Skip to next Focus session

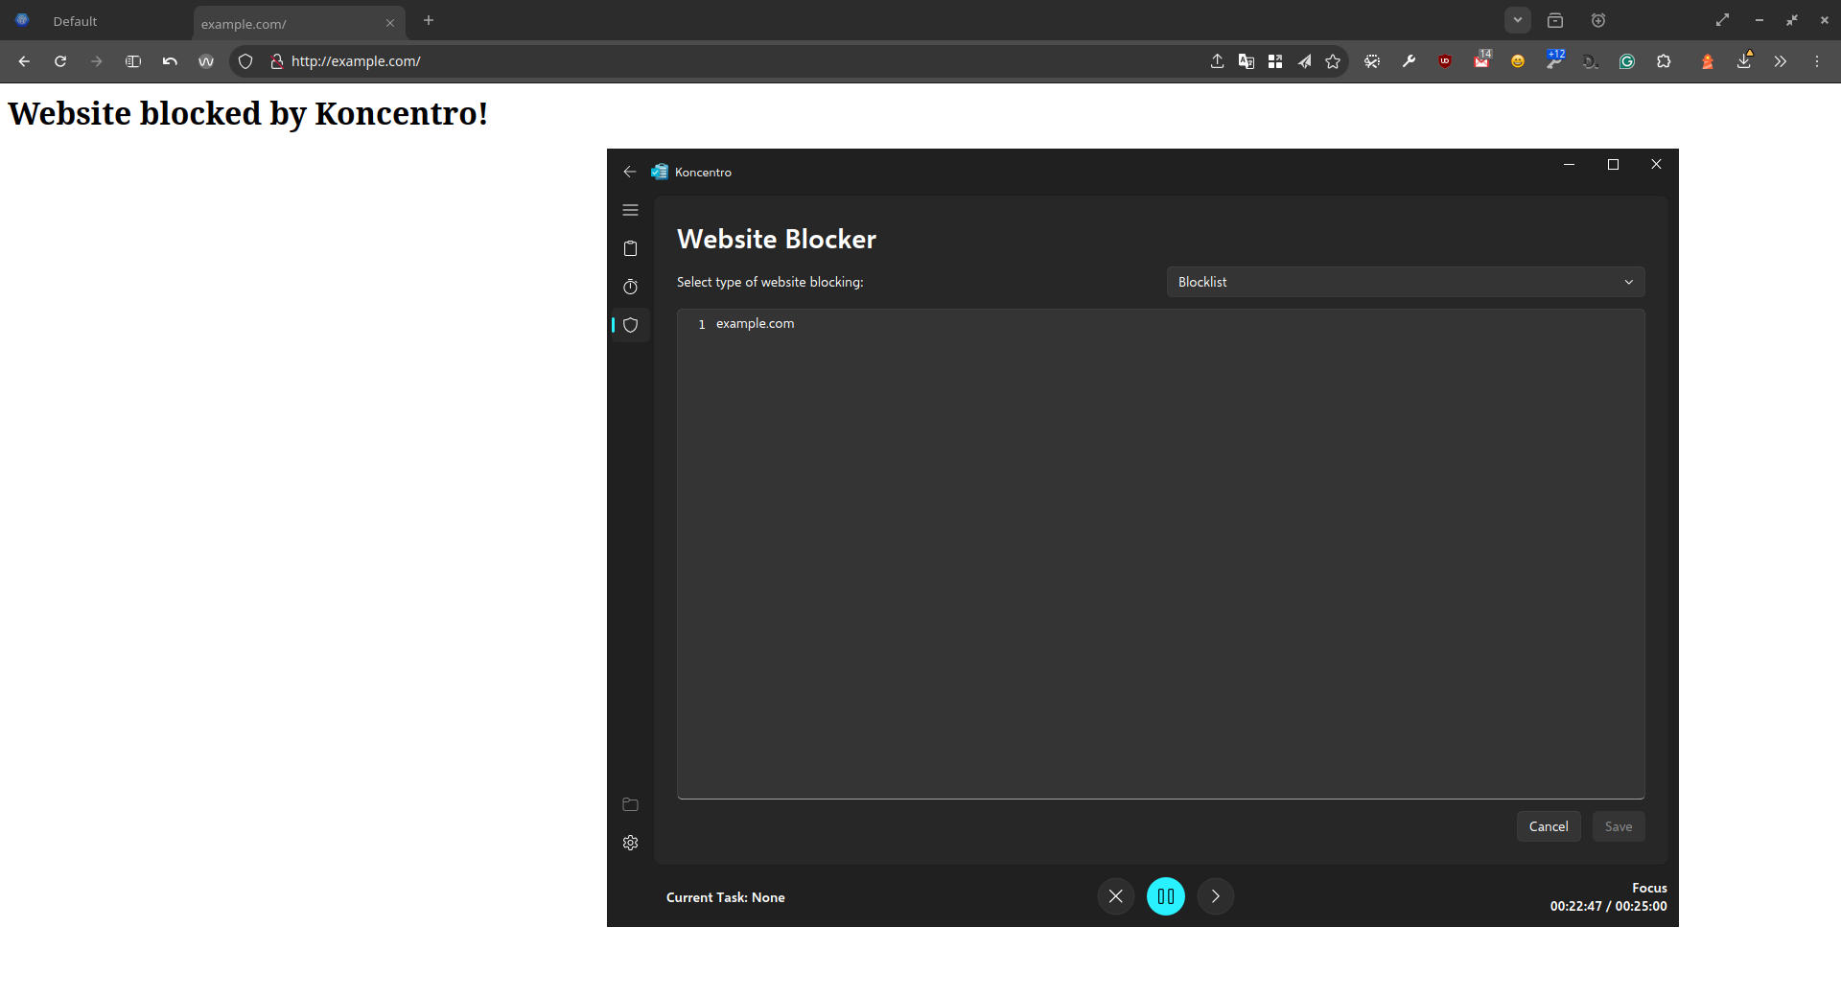pyautogui.click(x=1215, y=896)
